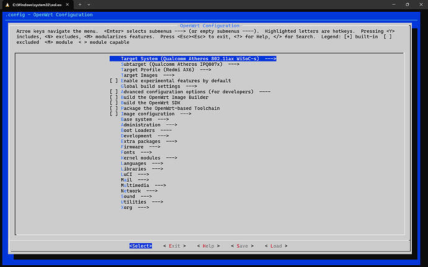Click the Save button
Viewport: 428px width, 267px height.
(242, 246)
